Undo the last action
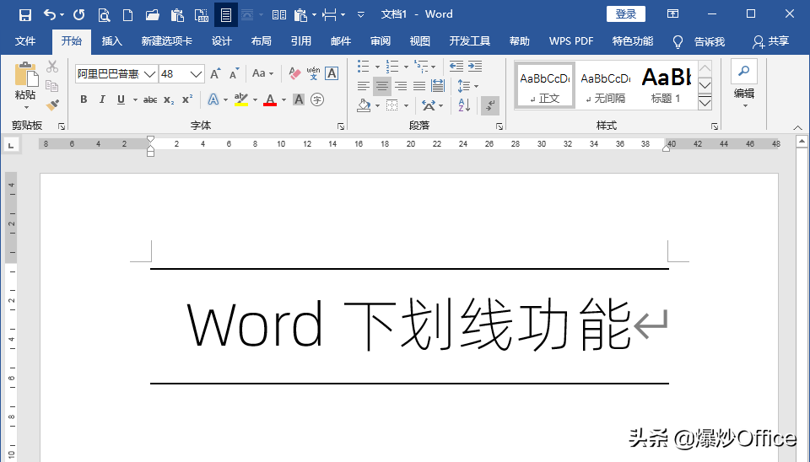This screenshot has height=462, width=810. click(50, 14)
